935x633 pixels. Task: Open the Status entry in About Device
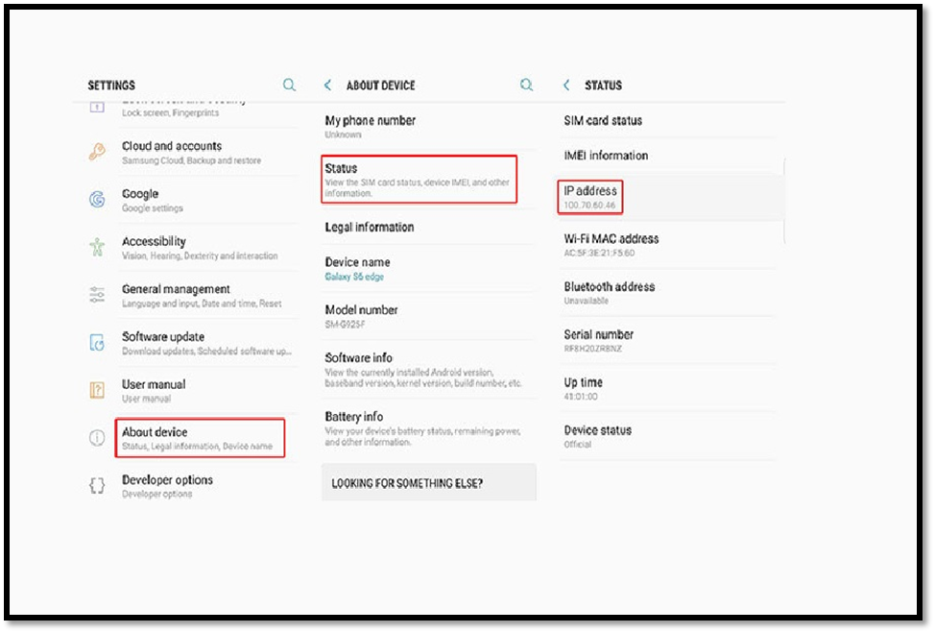(x=419, y=180)
